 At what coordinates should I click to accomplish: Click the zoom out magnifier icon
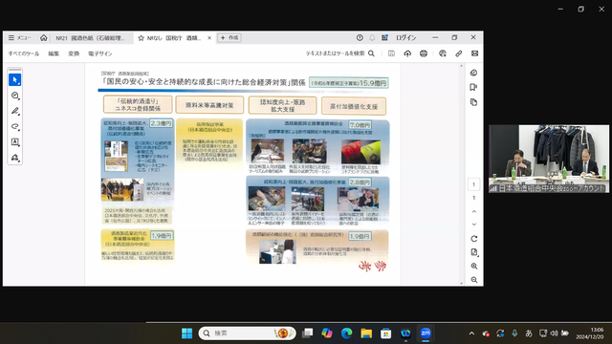(474, 280)
